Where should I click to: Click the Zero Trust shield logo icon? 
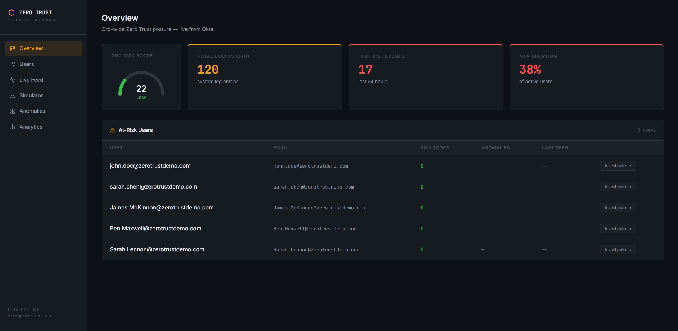click(11, 12)
